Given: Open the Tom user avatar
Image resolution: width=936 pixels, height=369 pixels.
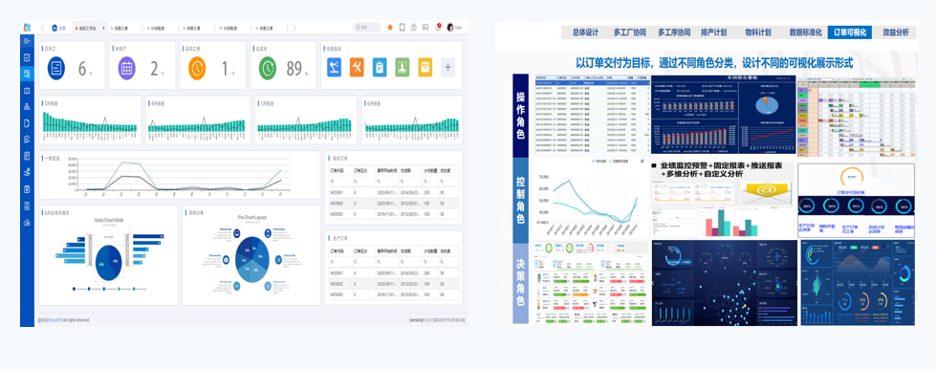Looking at the screenshot, I should [450, 28].
